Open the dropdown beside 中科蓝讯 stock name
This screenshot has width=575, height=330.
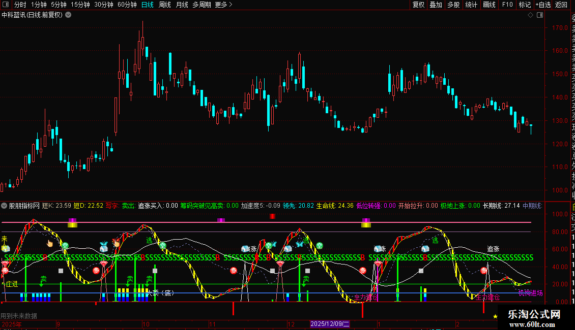pyautogui.click(x=68, y=15)
